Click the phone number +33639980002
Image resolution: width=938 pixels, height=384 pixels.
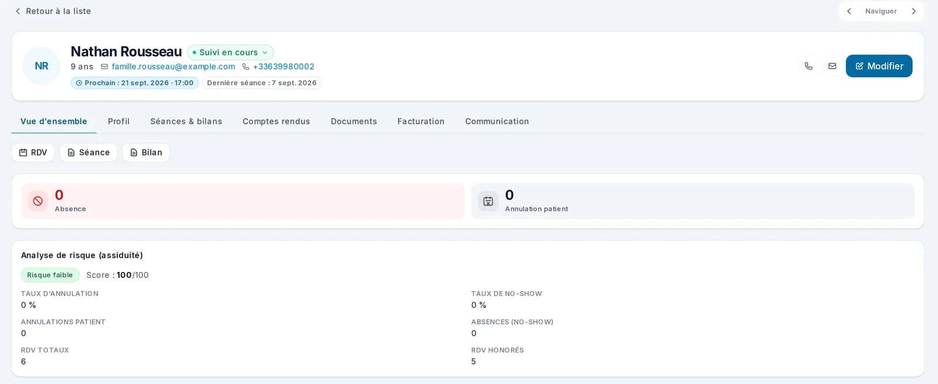[x=283, y=67]
